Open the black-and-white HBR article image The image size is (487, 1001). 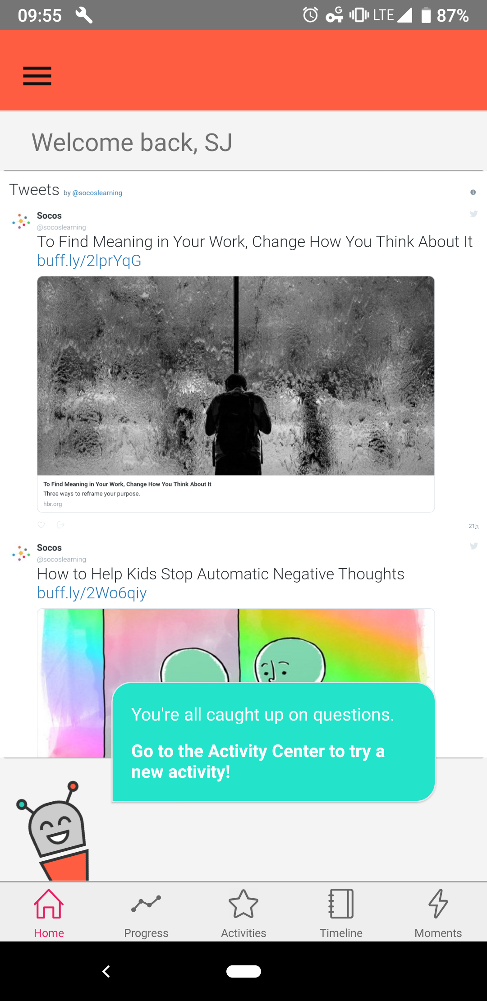[236, 376]
